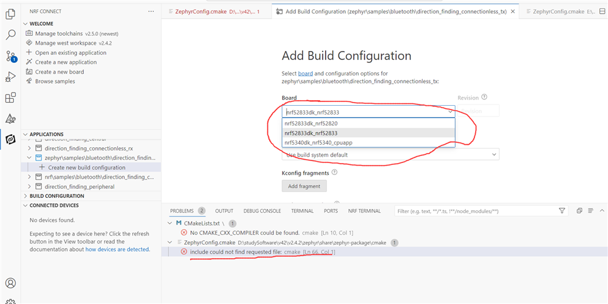The width and height of the screenshot is (608, 304).
Task: Open the Use build system default dropdown
Action: 391,154
